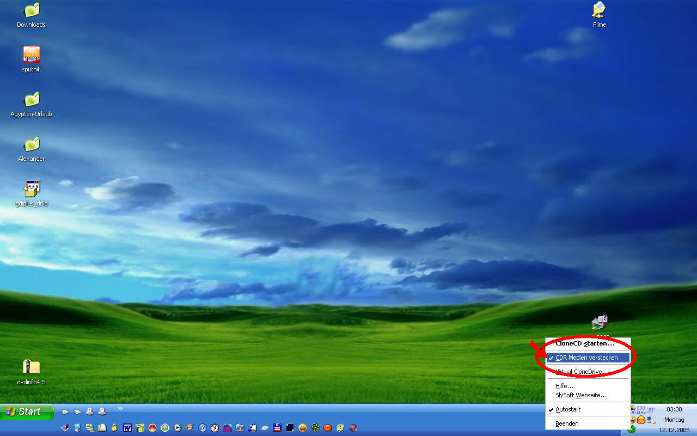Screen dimensions: 697x436
Task: Launch the smiley messenger taskbar icon
Action: [x=303, y=428]
